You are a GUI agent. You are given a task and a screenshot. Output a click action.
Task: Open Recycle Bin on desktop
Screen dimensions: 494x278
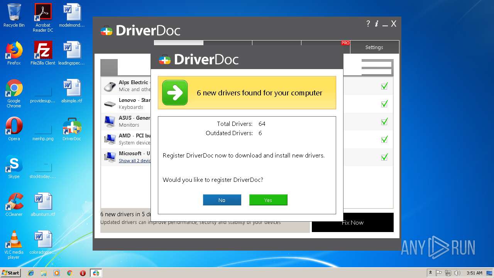(14, 15)
